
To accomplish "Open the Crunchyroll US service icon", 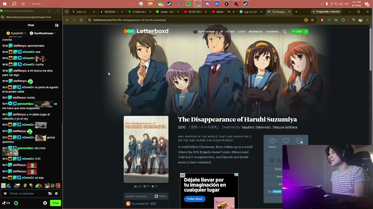I will pos(128,204).
